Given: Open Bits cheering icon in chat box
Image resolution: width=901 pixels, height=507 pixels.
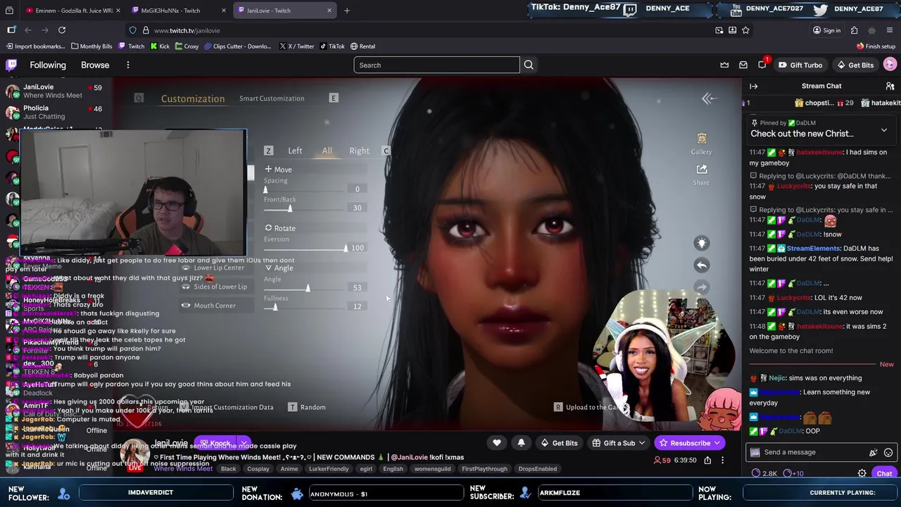Looking at the screenshot, I should tap(874, 453).
